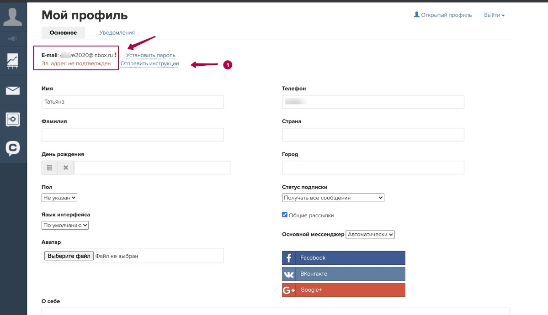Open the Выйти menu
Viewport: 548px width, 315px height.
point(494,15)
